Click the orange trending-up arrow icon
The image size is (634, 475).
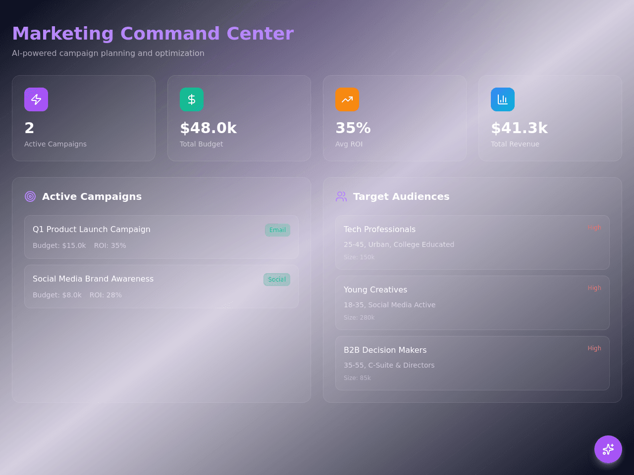(x=347, y=99)
